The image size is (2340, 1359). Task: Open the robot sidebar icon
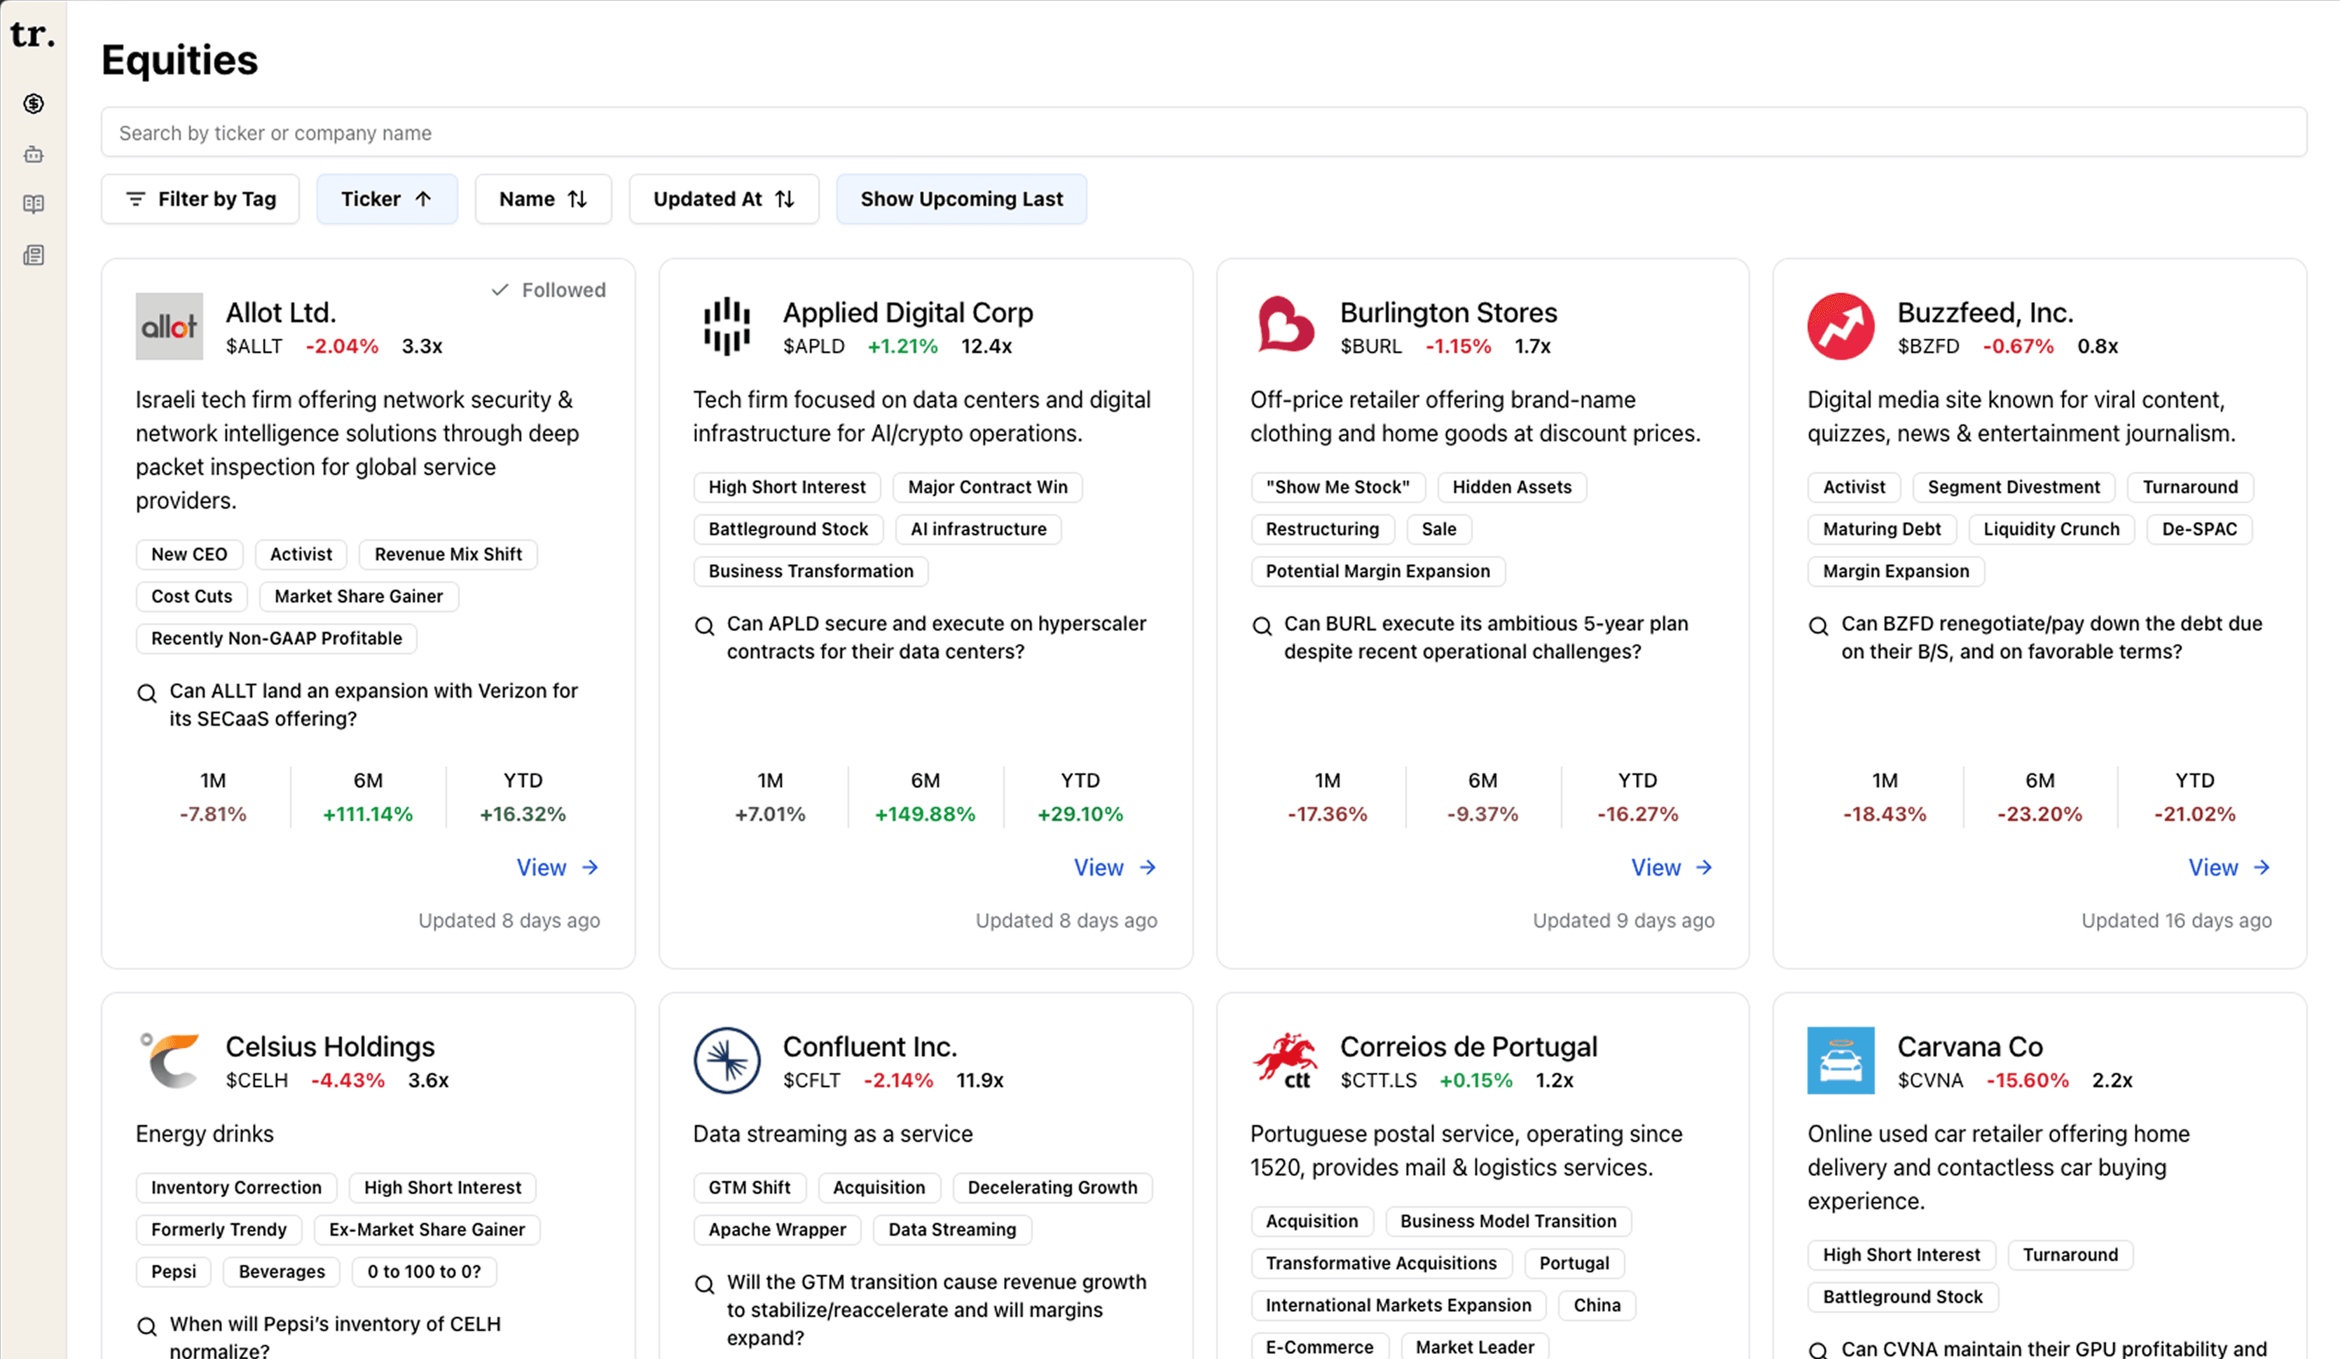[34, 154]
